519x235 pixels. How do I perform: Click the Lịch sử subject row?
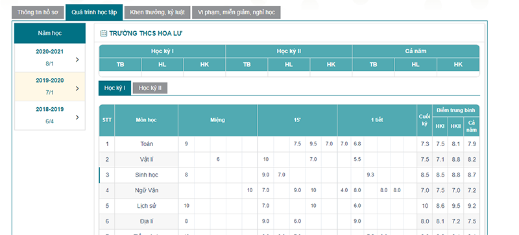(x=289, y=206)
